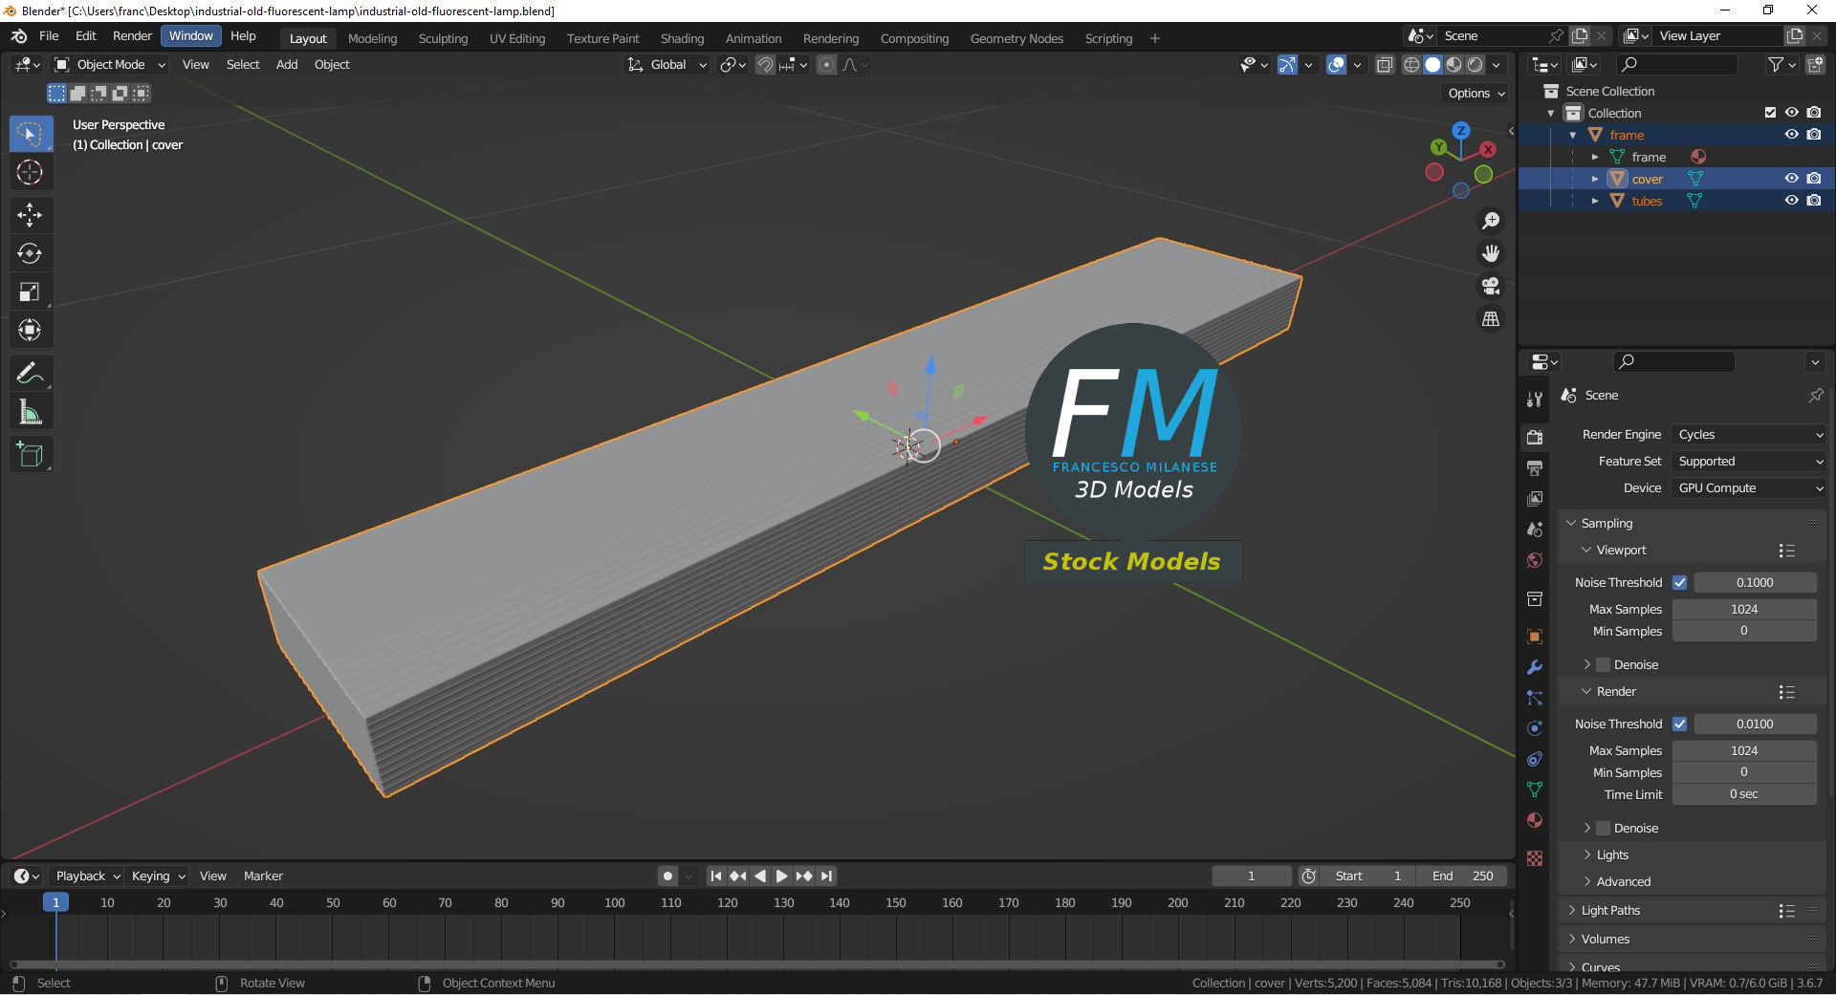Select the Rotate tool

pyautogui.click(x=30, y=253)
